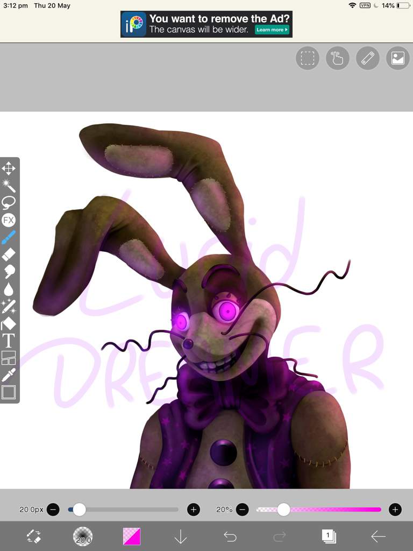Select the Text tool

coord(9,341)
